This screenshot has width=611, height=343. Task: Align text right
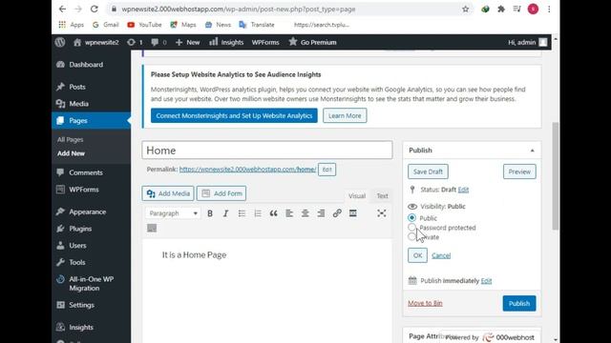tap(321, 213)
